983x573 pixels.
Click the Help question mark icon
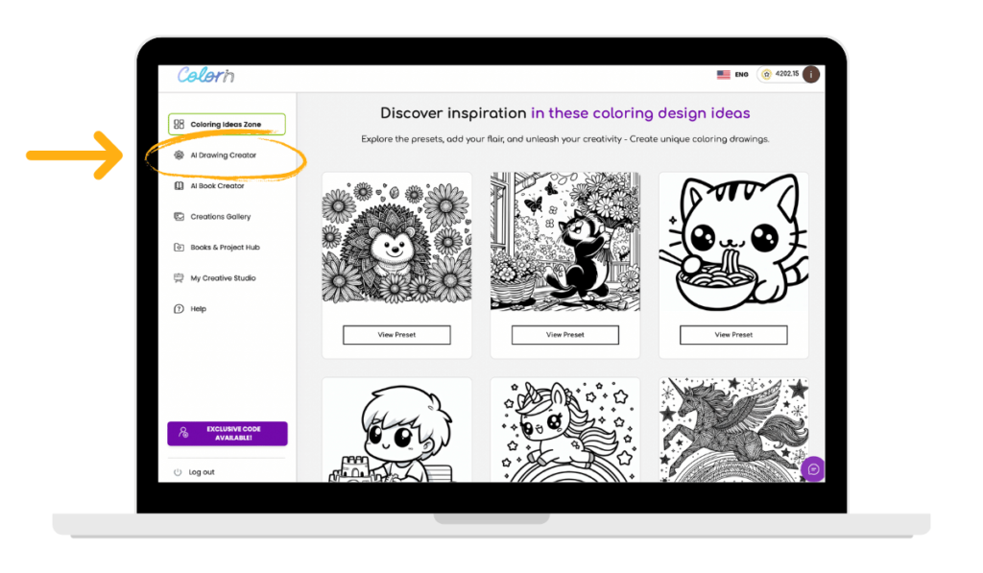(x=179, y=309)
